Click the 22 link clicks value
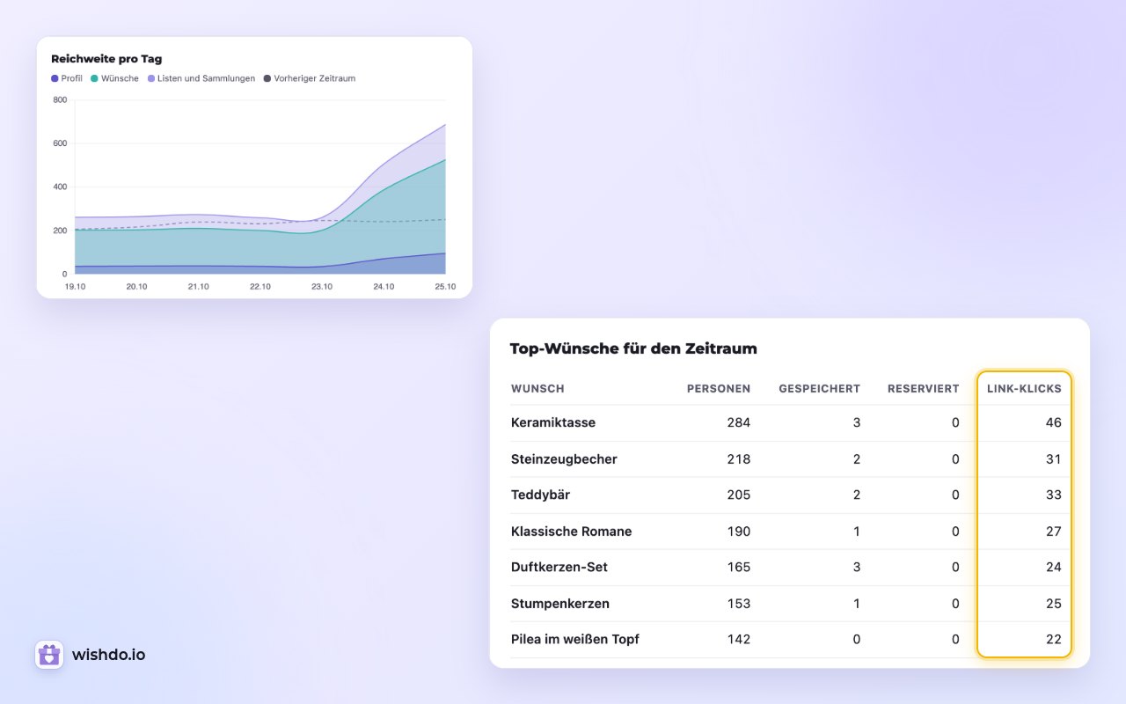 coord(1054,639)
